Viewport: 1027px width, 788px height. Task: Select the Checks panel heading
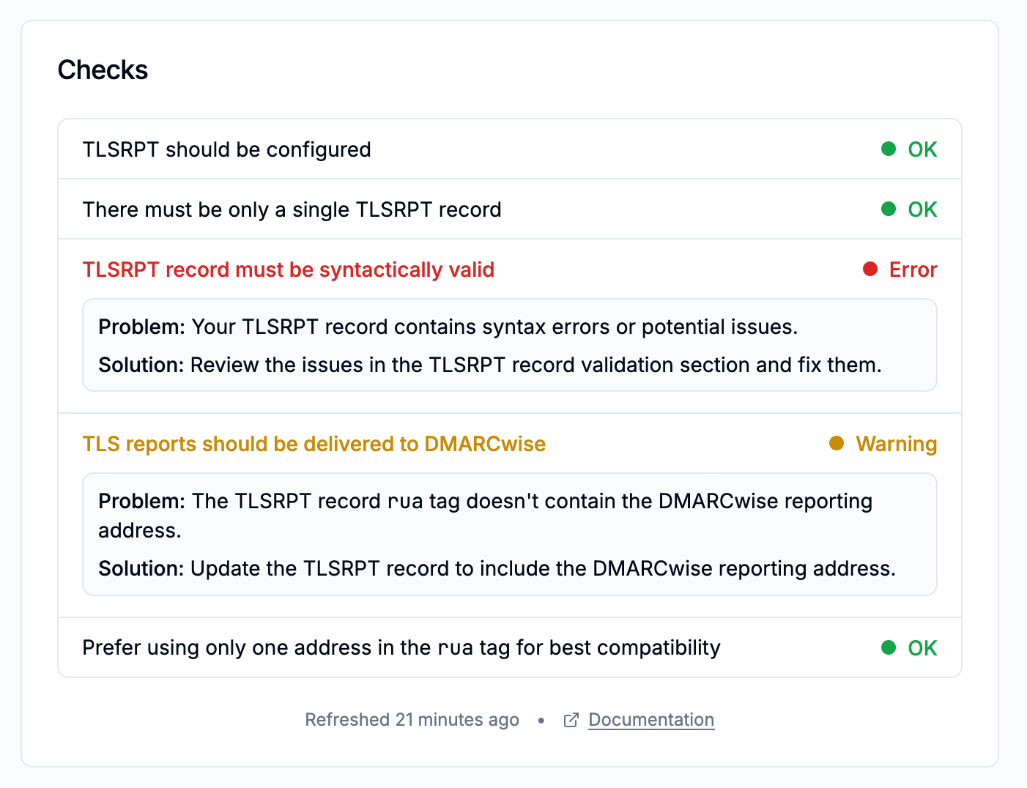pos(103,69)
